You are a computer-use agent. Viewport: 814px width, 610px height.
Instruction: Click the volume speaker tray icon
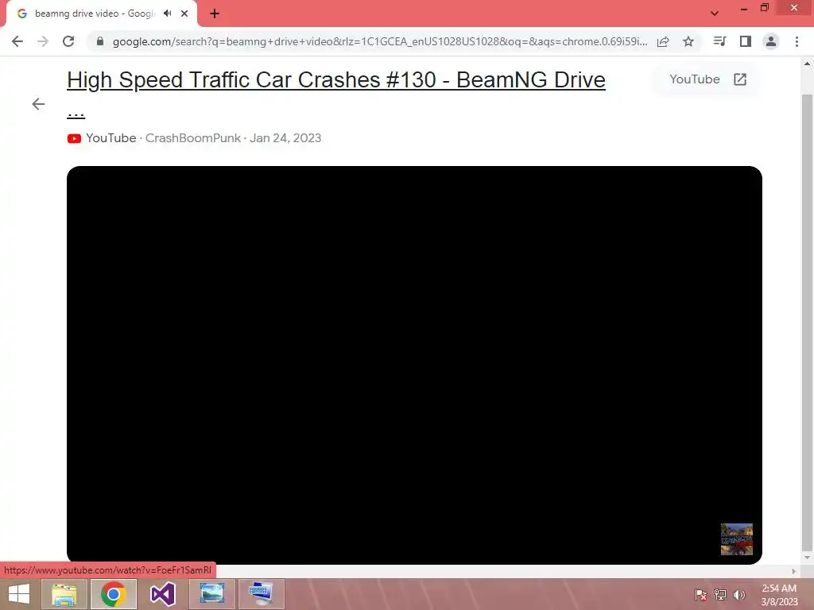739,594
